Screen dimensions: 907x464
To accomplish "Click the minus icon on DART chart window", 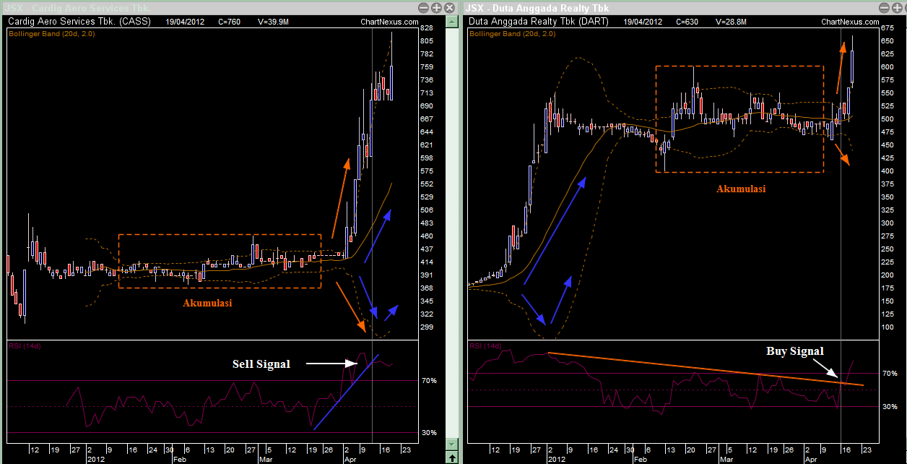I will click(884, 8).
